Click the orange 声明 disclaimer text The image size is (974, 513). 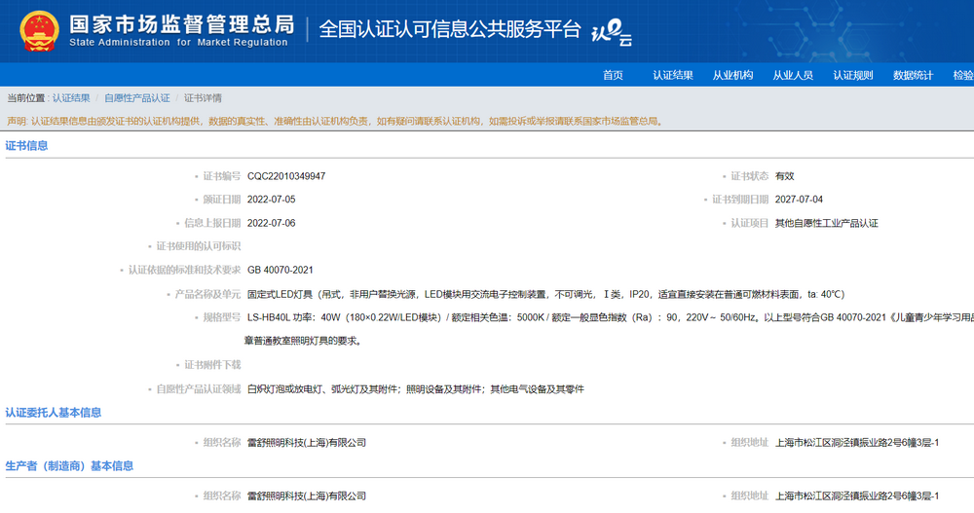[335, 121]
